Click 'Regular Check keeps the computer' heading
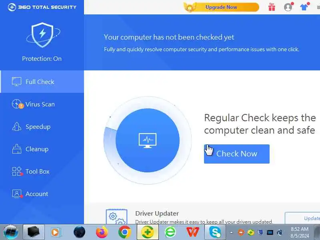This screenshot has height=240, width=320. [x=260, y=124]
